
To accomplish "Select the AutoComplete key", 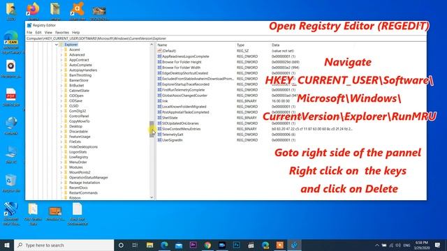I will click(80, 65).
